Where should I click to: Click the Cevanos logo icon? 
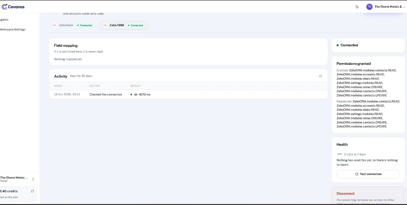coord(4,7)
